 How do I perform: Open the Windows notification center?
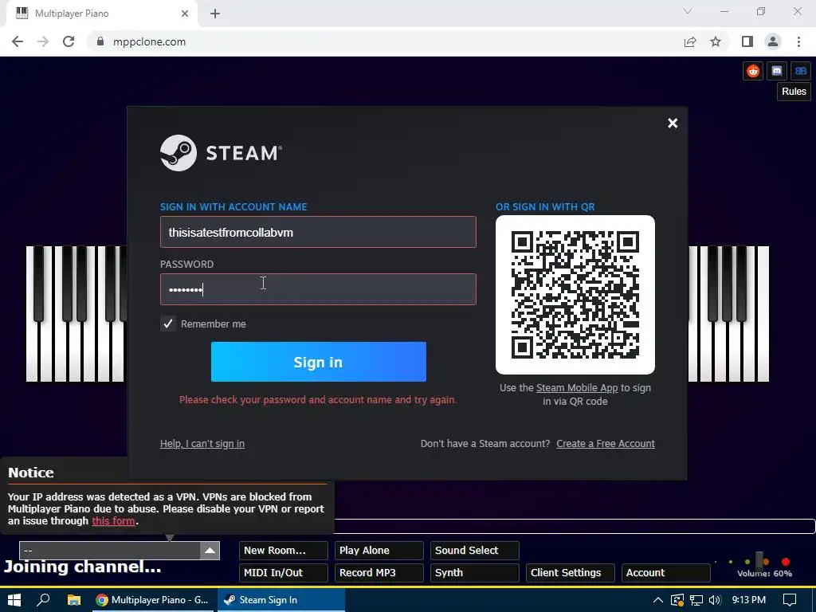coord(790,600)
